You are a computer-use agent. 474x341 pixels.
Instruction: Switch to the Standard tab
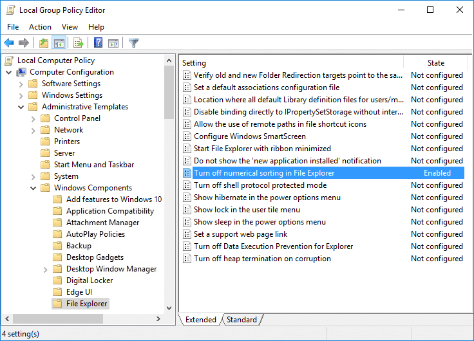click(242, 320)
